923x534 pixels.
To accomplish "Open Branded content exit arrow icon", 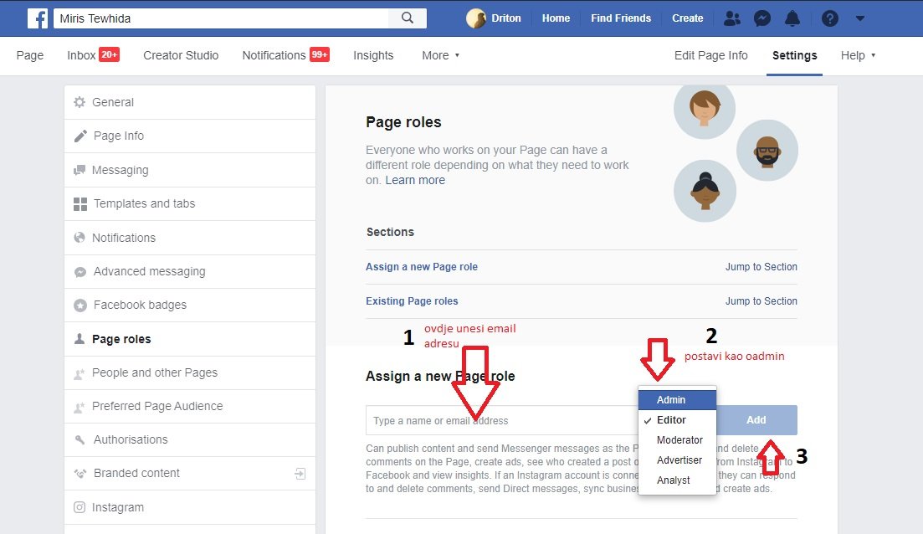I will tap(300, 474).
